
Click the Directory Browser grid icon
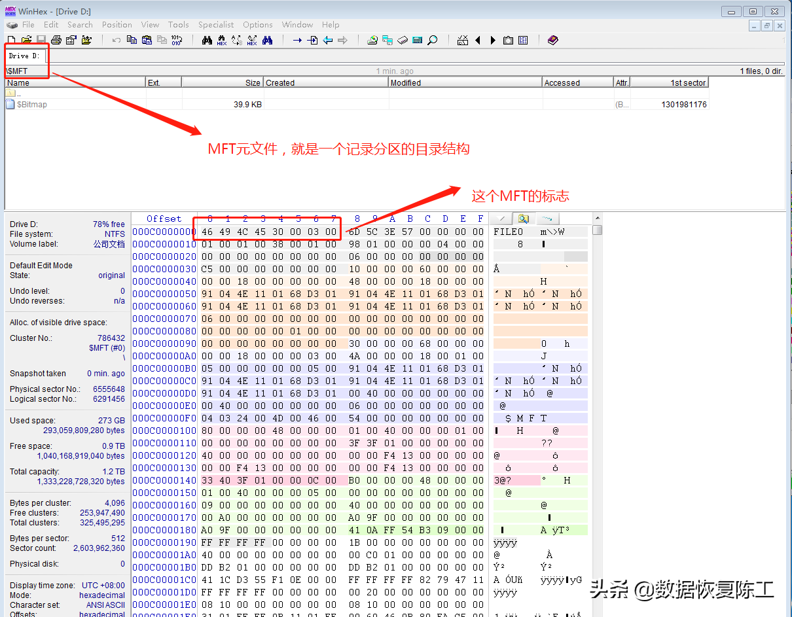tap(523, 41)
